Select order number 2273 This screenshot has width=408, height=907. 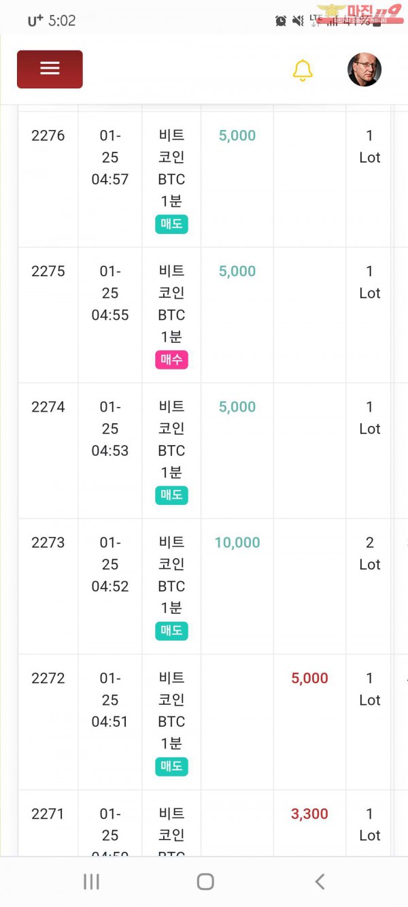(x=48, y=542)
